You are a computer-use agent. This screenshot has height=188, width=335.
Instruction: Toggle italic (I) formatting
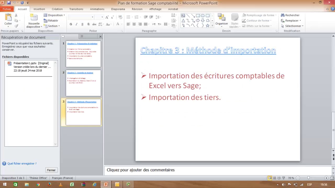coord(76,24)
